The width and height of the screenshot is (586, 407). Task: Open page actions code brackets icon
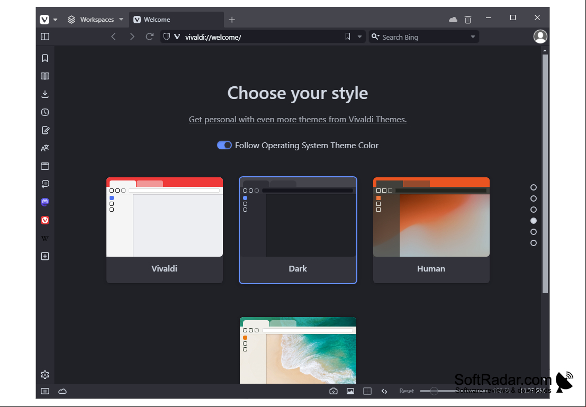[384, 391]
